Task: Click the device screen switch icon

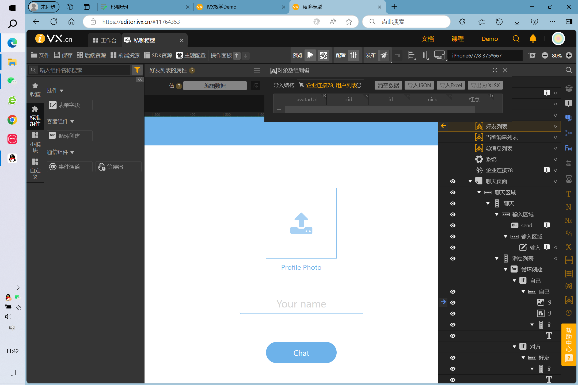Action: click(440, 55)
